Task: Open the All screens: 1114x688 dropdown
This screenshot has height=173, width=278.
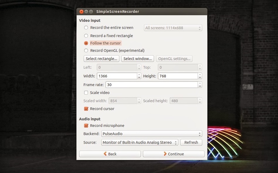Action: click(173, 28)
